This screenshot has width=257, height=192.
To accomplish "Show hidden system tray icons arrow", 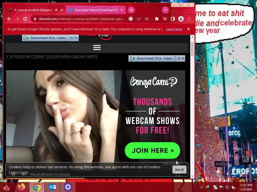I will [202, 187].
